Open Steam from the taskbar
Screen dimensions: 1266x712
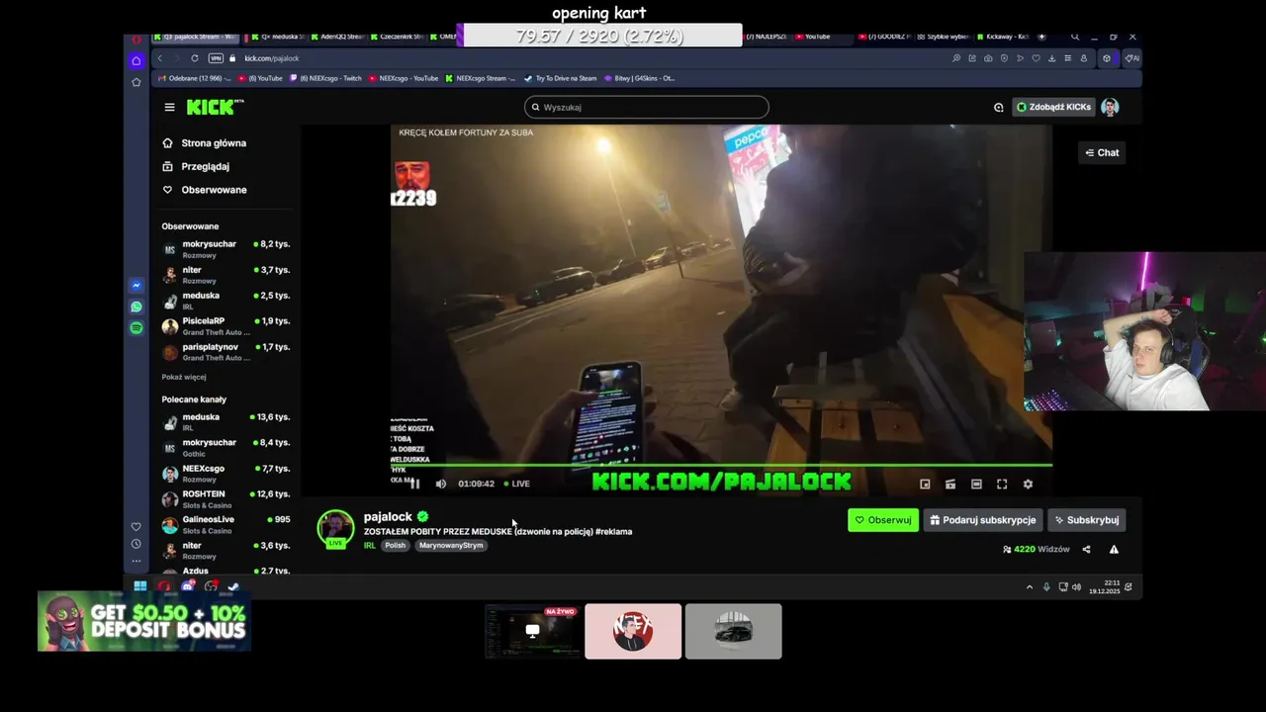point(233,586)
